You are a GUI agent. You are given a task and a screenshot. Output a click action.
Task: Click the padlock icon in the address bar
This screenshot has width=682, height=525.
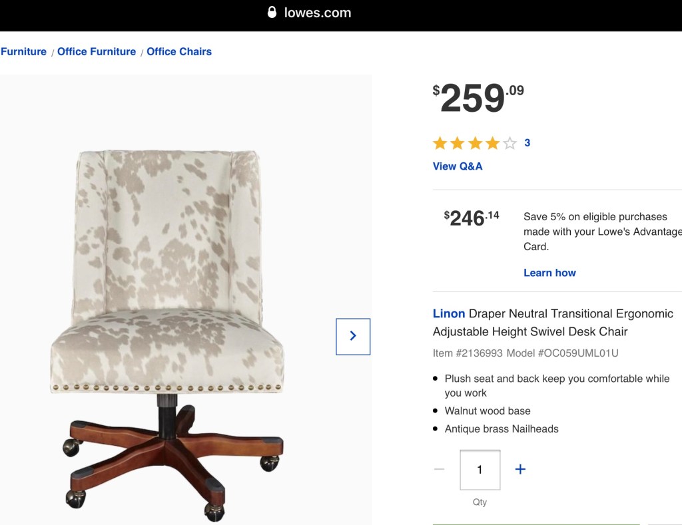271,13
